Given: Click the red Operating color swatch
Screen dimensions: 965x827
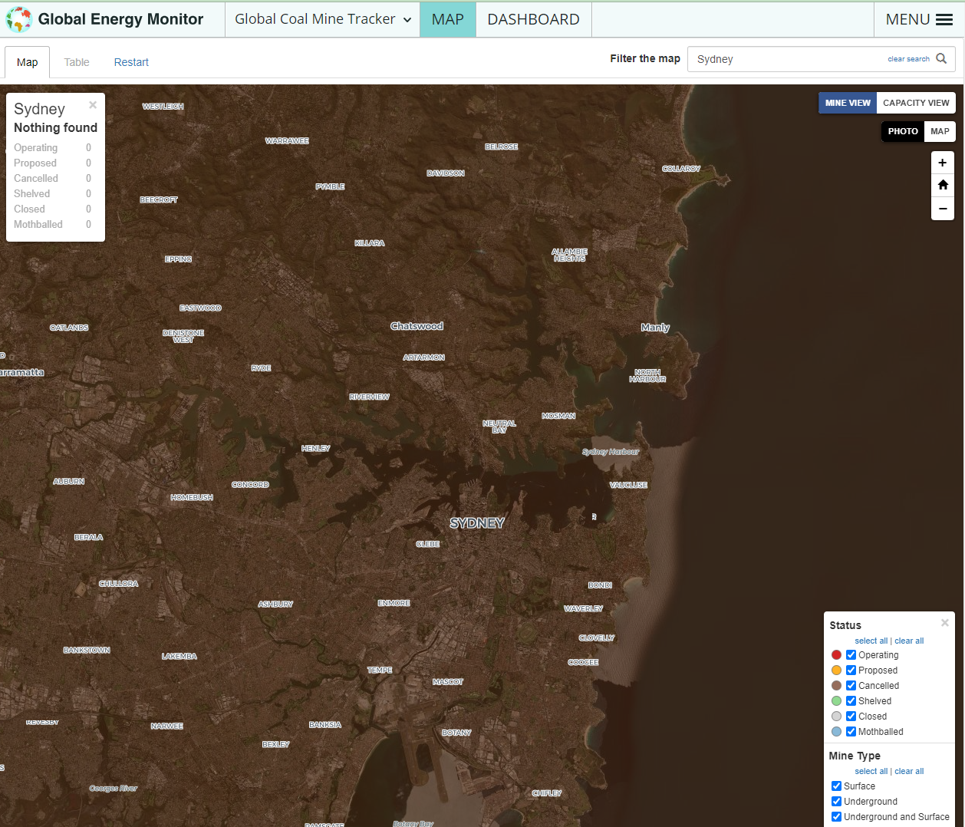Looking at the screenshot, I should coord(836,655).
